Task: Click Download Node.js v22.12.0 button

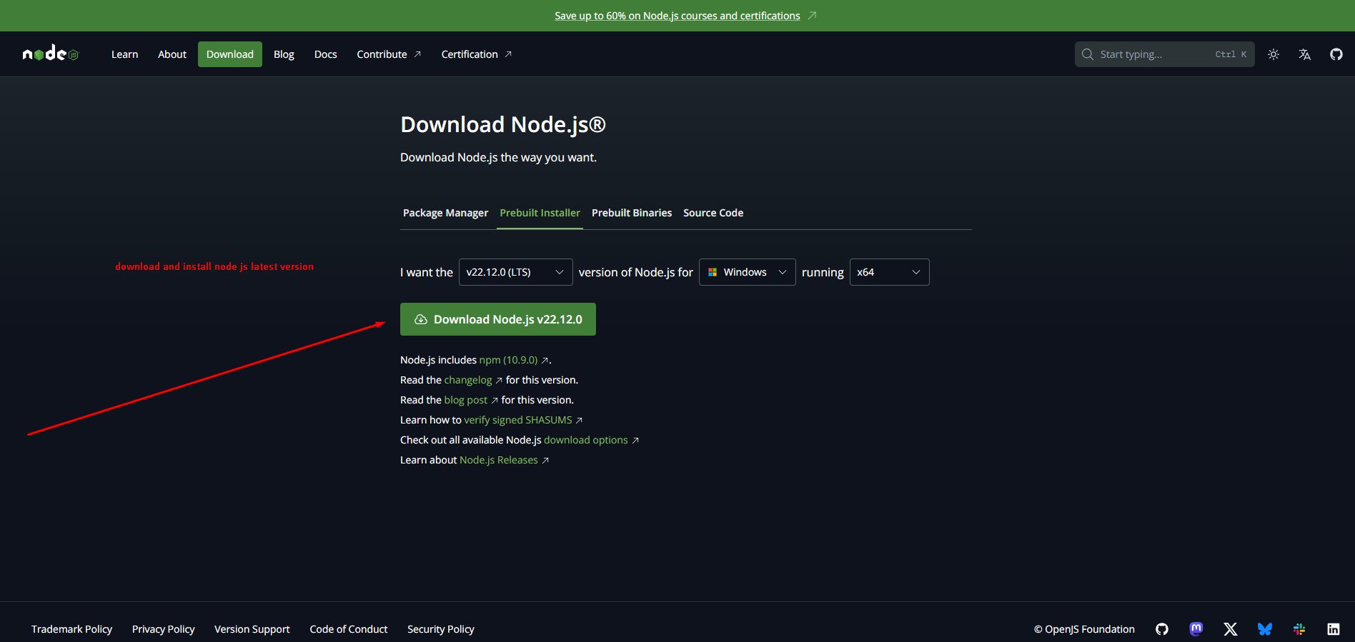Action: pos(498,319)
